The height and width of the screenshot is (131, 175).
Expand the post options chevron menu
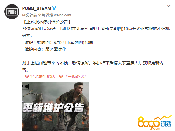(169, 6)
